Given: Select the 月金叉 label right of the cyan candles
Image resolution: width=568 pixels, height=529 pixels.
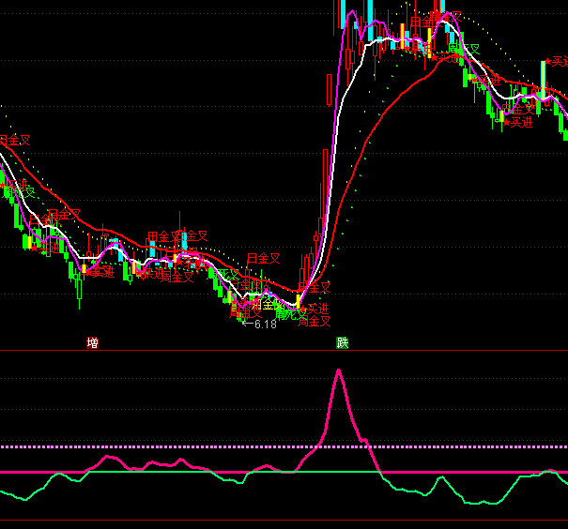Looking at the screenshot, I should pos(263,258).
